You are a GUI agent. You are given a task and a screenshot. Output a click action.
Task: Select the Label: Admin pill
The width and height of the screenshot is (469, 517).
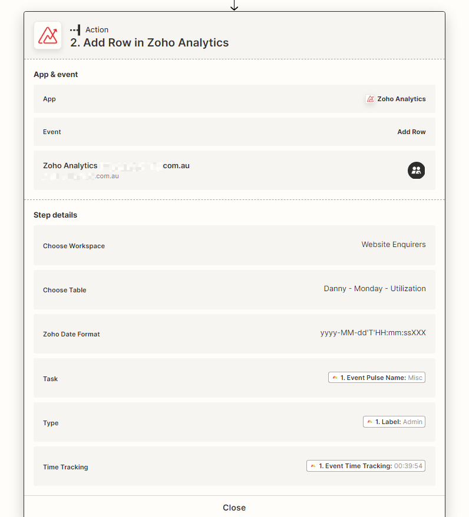[x=394, y=422]
